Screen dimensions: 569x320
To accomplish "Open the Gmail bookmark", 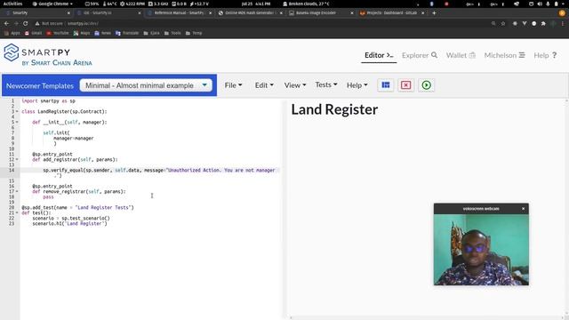I will 34,33.
